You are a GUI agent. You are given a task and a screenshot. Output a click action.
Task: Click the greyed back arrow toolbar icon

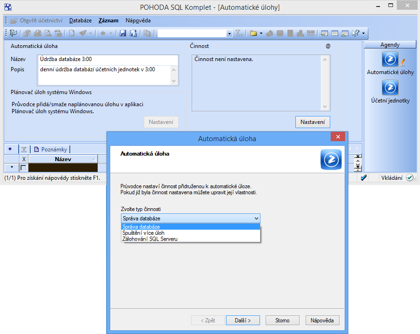click(x=103, y=33)
